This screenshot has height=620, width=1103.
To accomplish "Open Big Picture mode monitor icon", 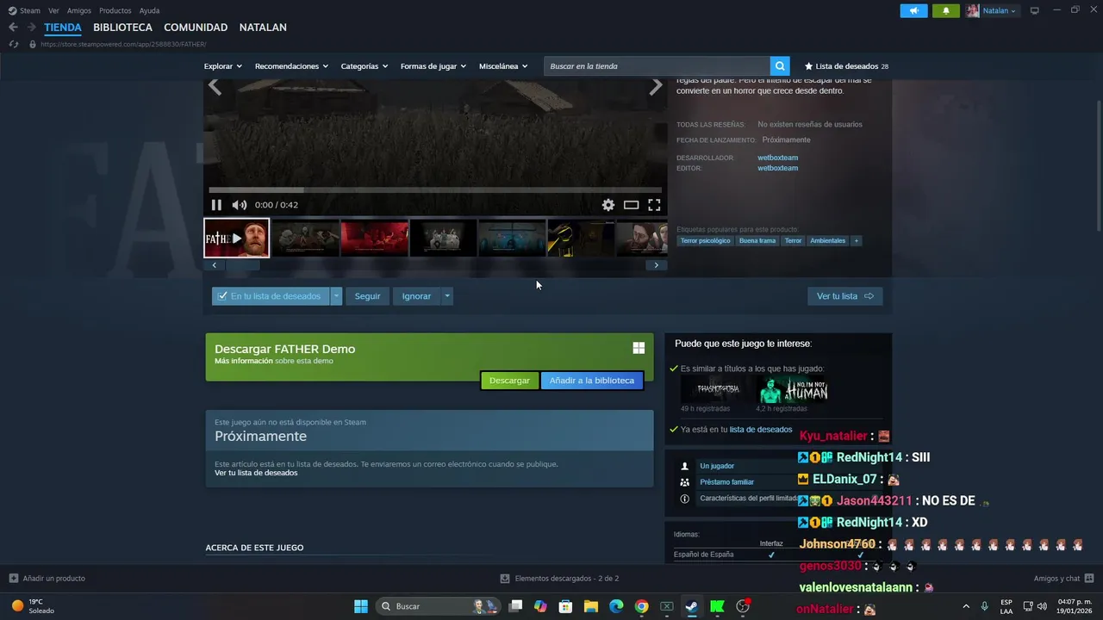I will pyautogui.click(x=1035, y=10).
